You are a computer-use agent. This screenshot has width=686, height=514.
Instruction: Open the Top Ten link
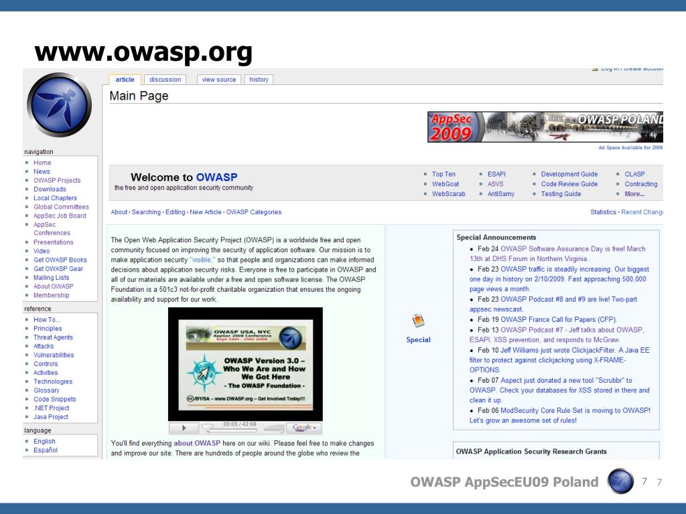point(443,174)
